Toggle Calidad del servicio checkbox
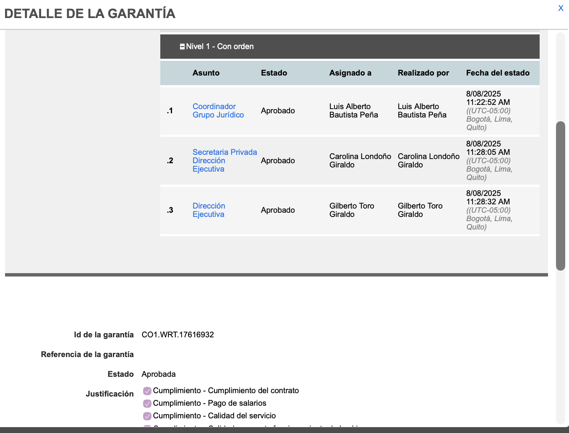 click(147, 416)
